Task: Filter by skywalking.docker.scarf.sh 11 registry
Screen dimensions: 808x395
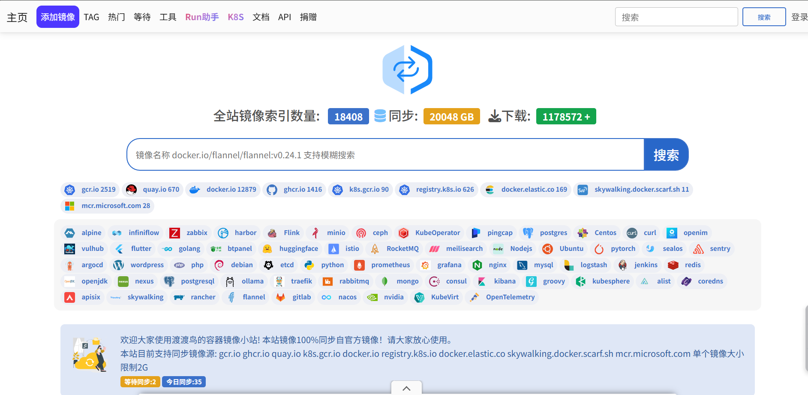Action: click(x=633, y=190)
